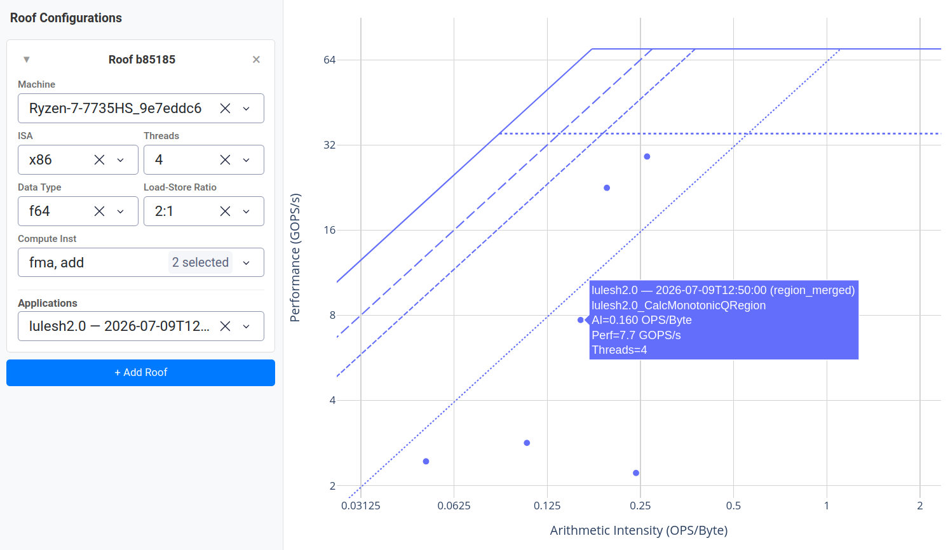Clear the Threads value 4
The height and width of the screenshot is (550, 948).
pos(225,160)
